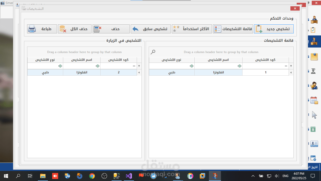The width and height of the screenshot is (321, 181).
Task: Sort the diagnoses list by اسم التشخيص column header
Action: coord(218,60)
